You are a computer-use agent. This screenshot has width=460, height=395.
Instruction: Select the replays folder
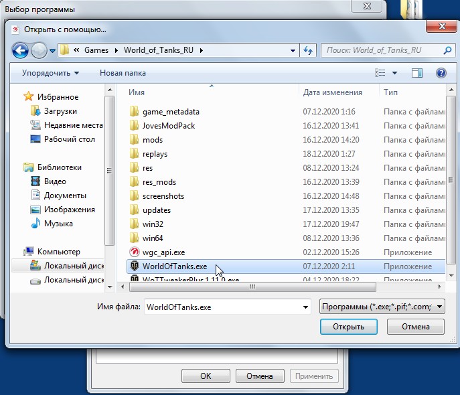pos(155,154)
